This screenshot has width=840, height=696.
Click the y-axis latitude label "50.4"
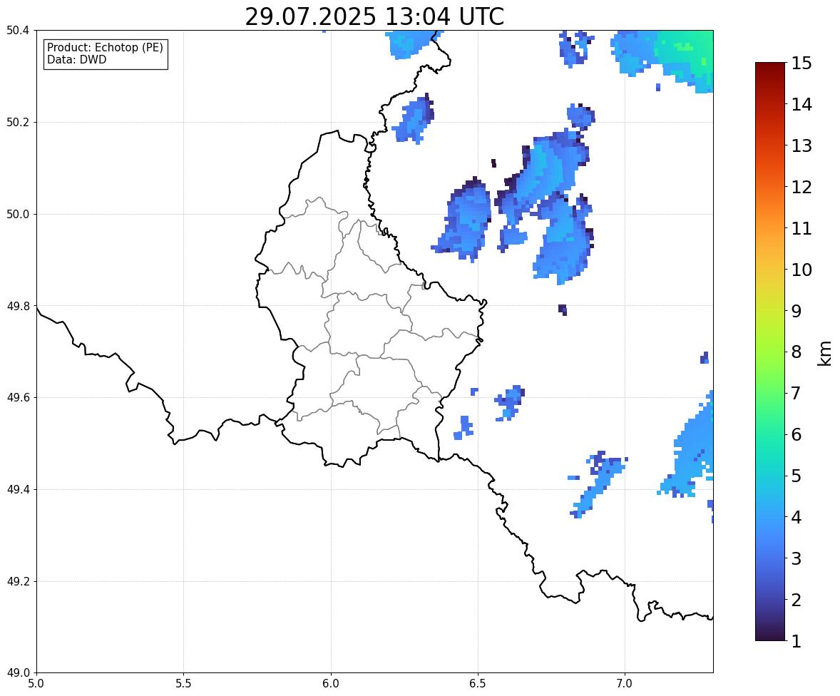click(x=18, y=31)
